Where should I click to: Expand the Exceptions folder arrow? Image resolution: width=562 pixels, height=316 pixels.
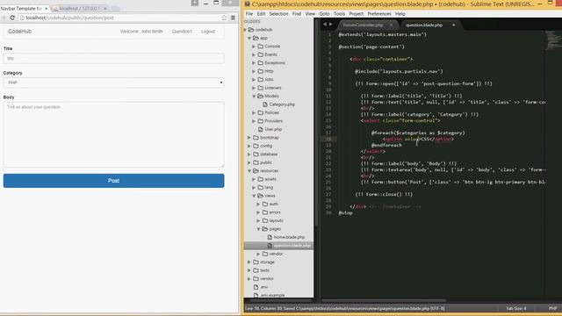click(254, 62)
